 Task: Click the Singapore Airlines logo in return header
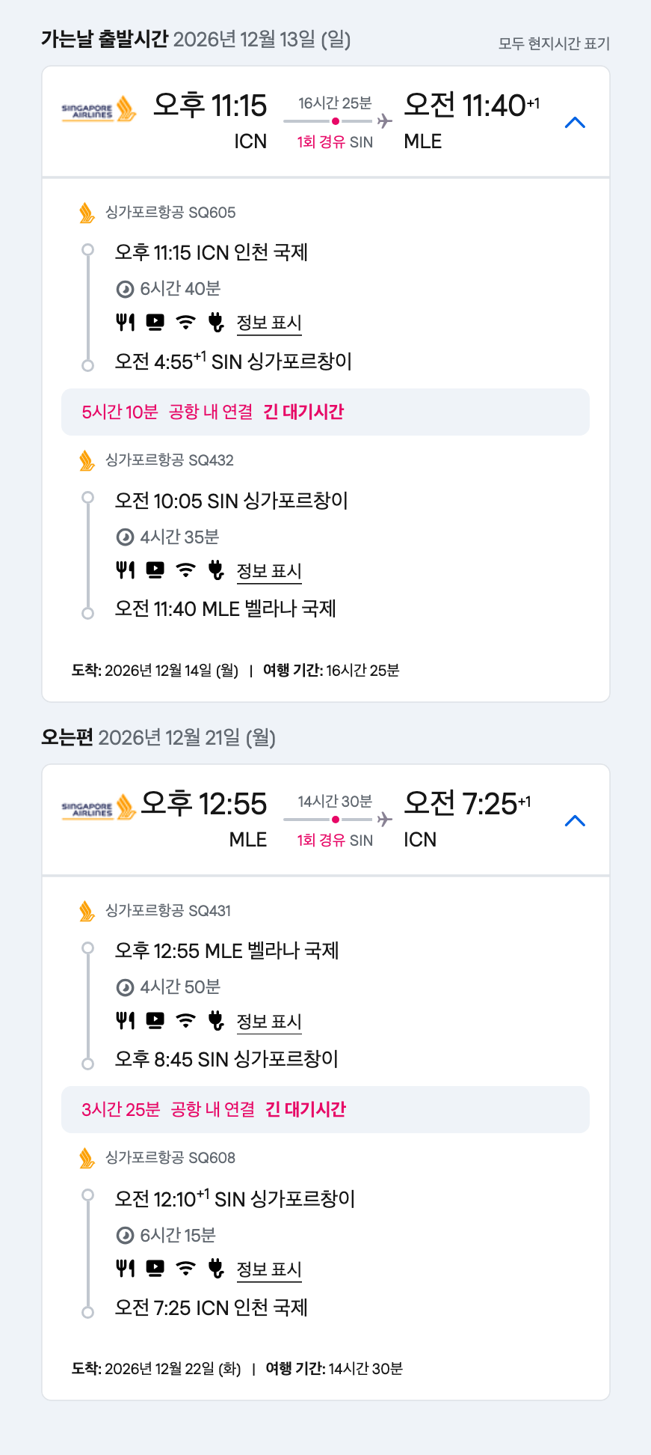tap(99, 808)
